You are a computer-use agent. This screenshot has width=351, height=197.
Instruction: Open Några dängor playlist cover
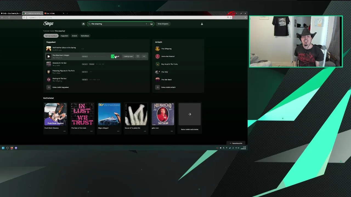tap(109, 114)
